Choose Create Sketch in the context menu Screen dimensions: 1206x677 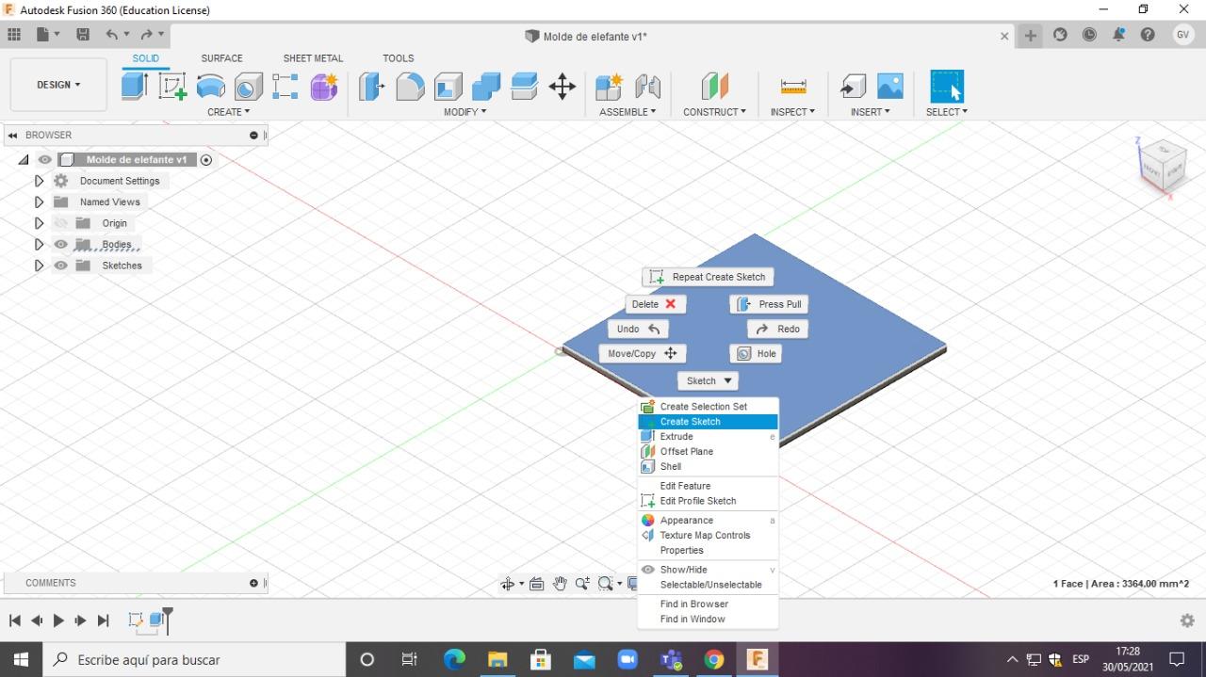coord(708,422)
